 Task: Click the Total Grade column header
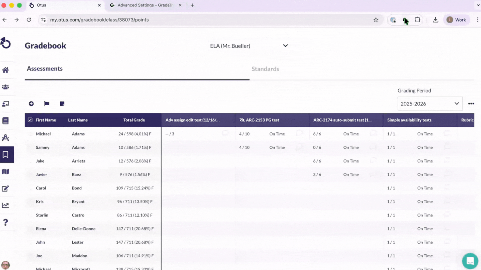(x=134, y=120)
